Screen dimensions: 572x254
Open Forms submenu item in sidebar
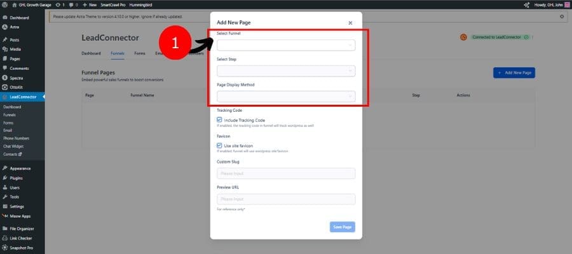coord(8,123)
